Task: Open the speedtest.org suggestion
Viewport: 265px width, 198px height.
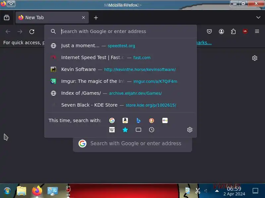Action: coord(121,46)
